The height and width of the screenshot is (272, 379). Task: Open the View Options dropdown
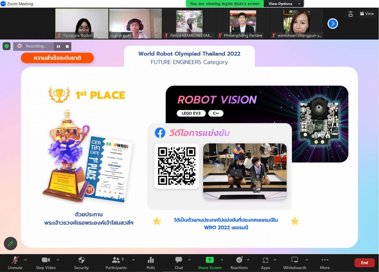point(284,4)
